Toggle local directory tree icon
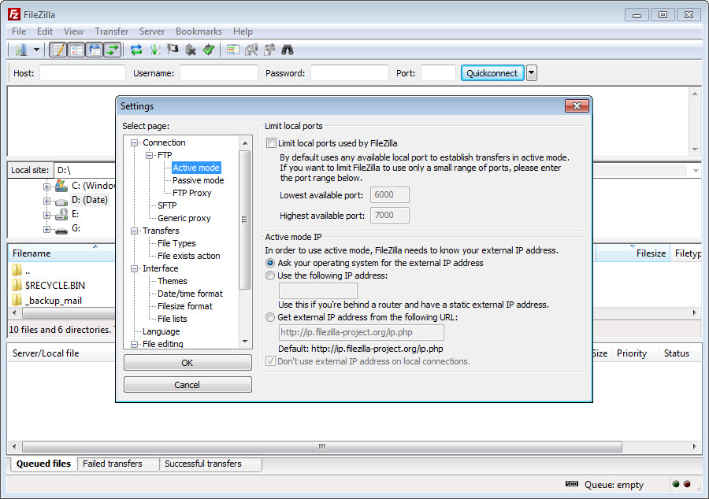The width and height of the screenshot is (709, 499). [76, 50]
